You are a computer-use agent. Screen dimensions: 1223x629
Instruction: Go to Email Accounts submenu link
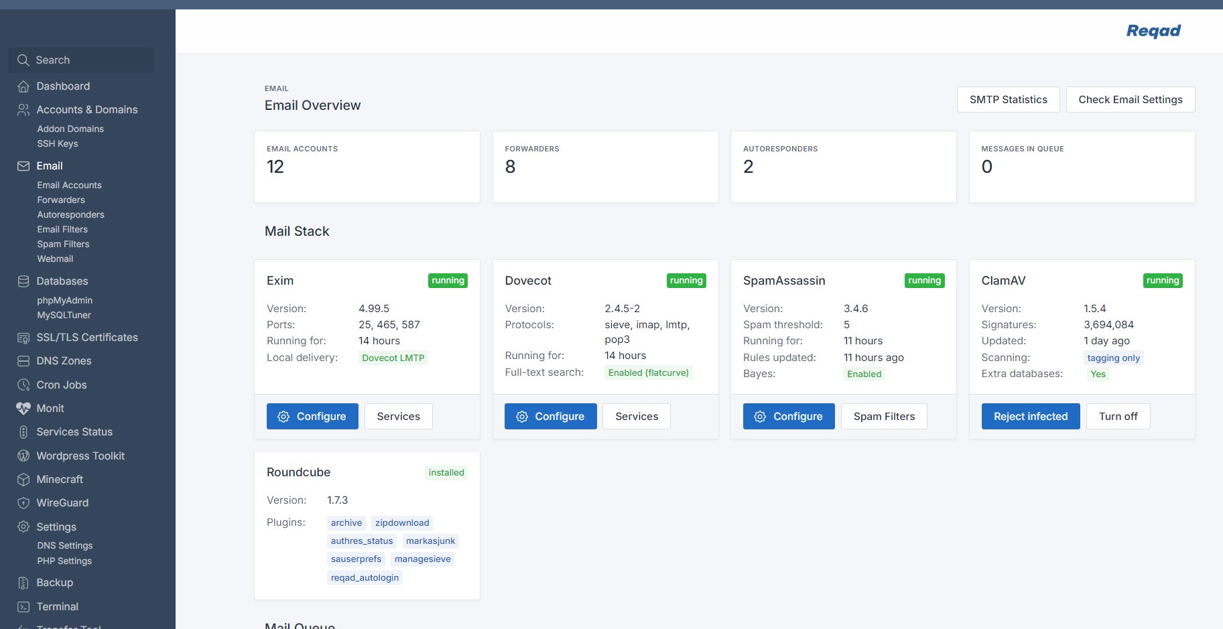[x=70, y=185]
